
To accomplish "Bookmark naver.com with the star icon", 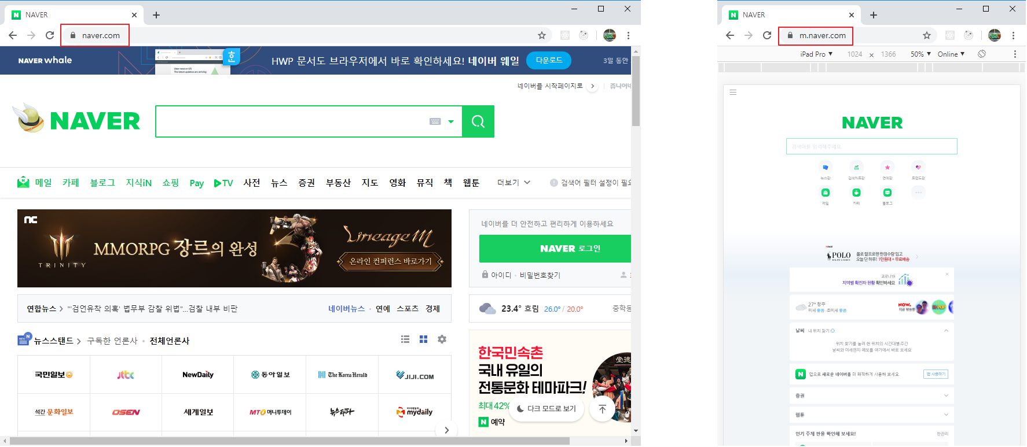I will point(542,35).
